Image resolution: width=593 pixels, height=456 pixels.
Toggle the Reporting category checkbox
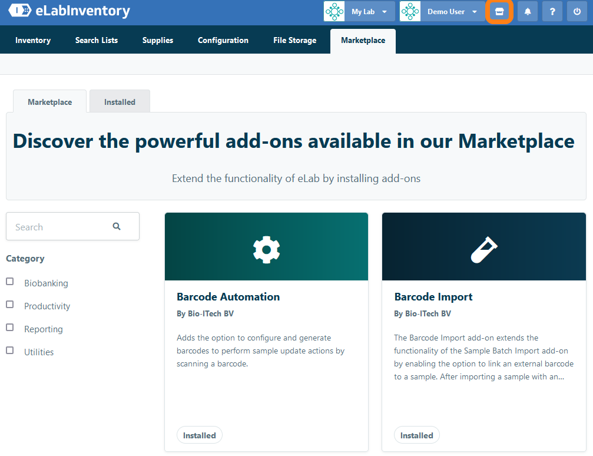pos(10,328)
